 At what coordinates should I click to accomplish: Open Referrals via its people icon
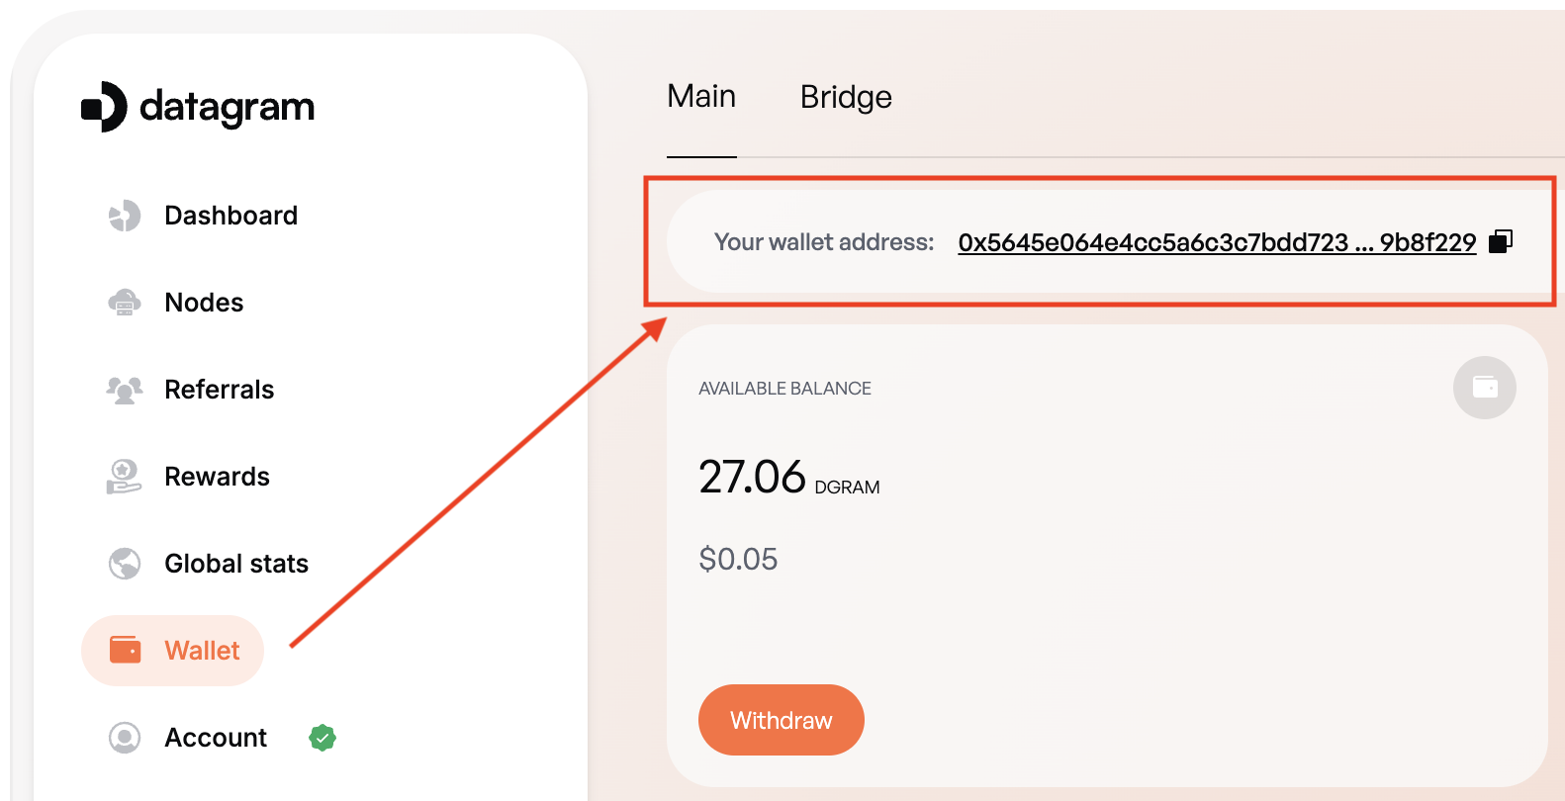pyautogui.click(x=125, y=389)
